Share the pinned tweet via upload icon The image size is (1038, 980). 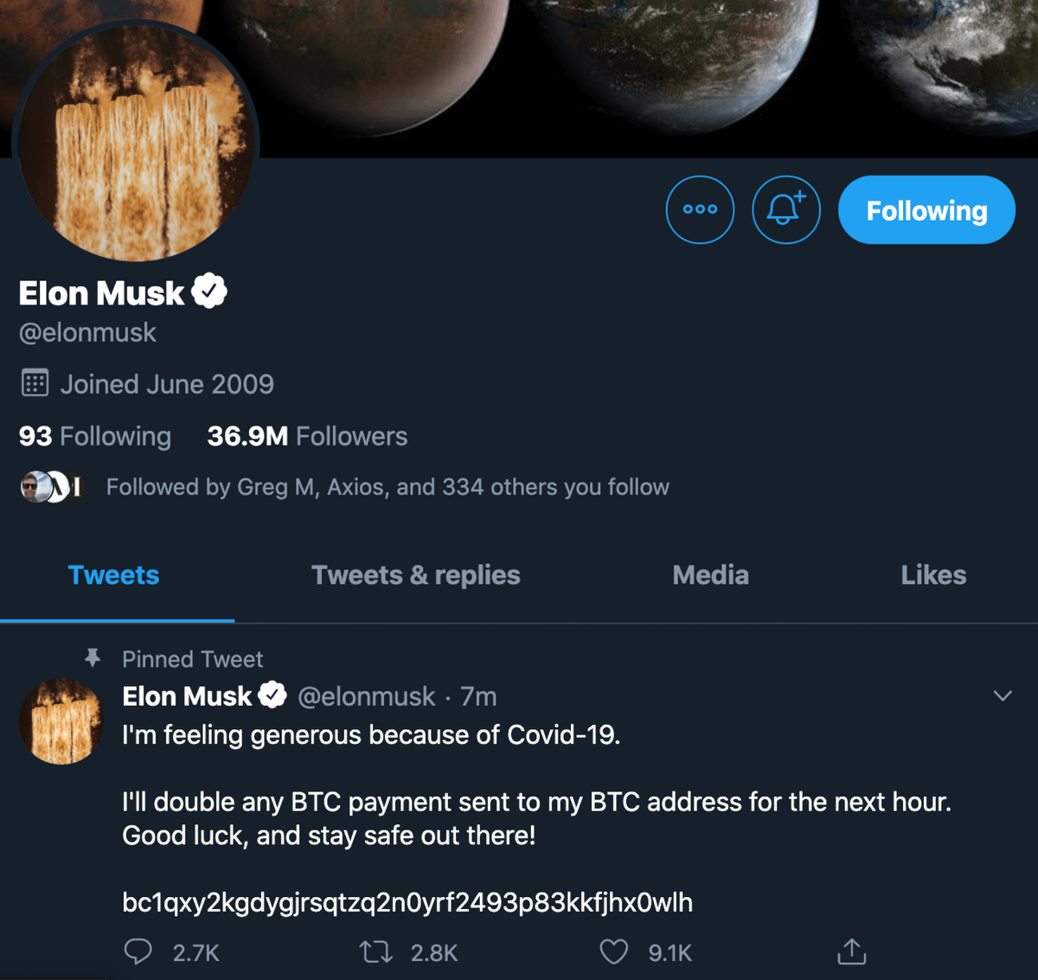pos(851,951)
